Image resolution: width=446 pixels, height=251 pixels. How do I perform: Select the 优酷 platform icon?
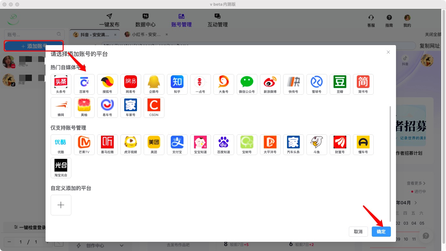(61, 145)
